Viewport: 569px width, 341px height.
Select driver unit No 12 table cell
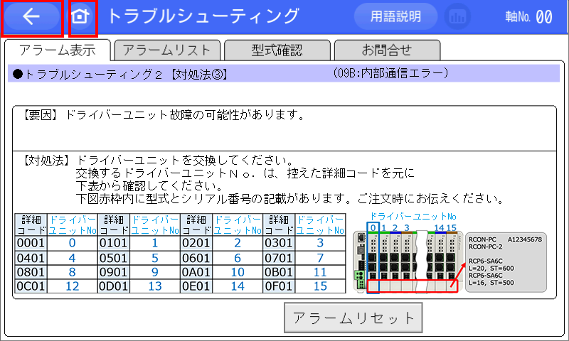pyautogui.click(x=72, y=286)
